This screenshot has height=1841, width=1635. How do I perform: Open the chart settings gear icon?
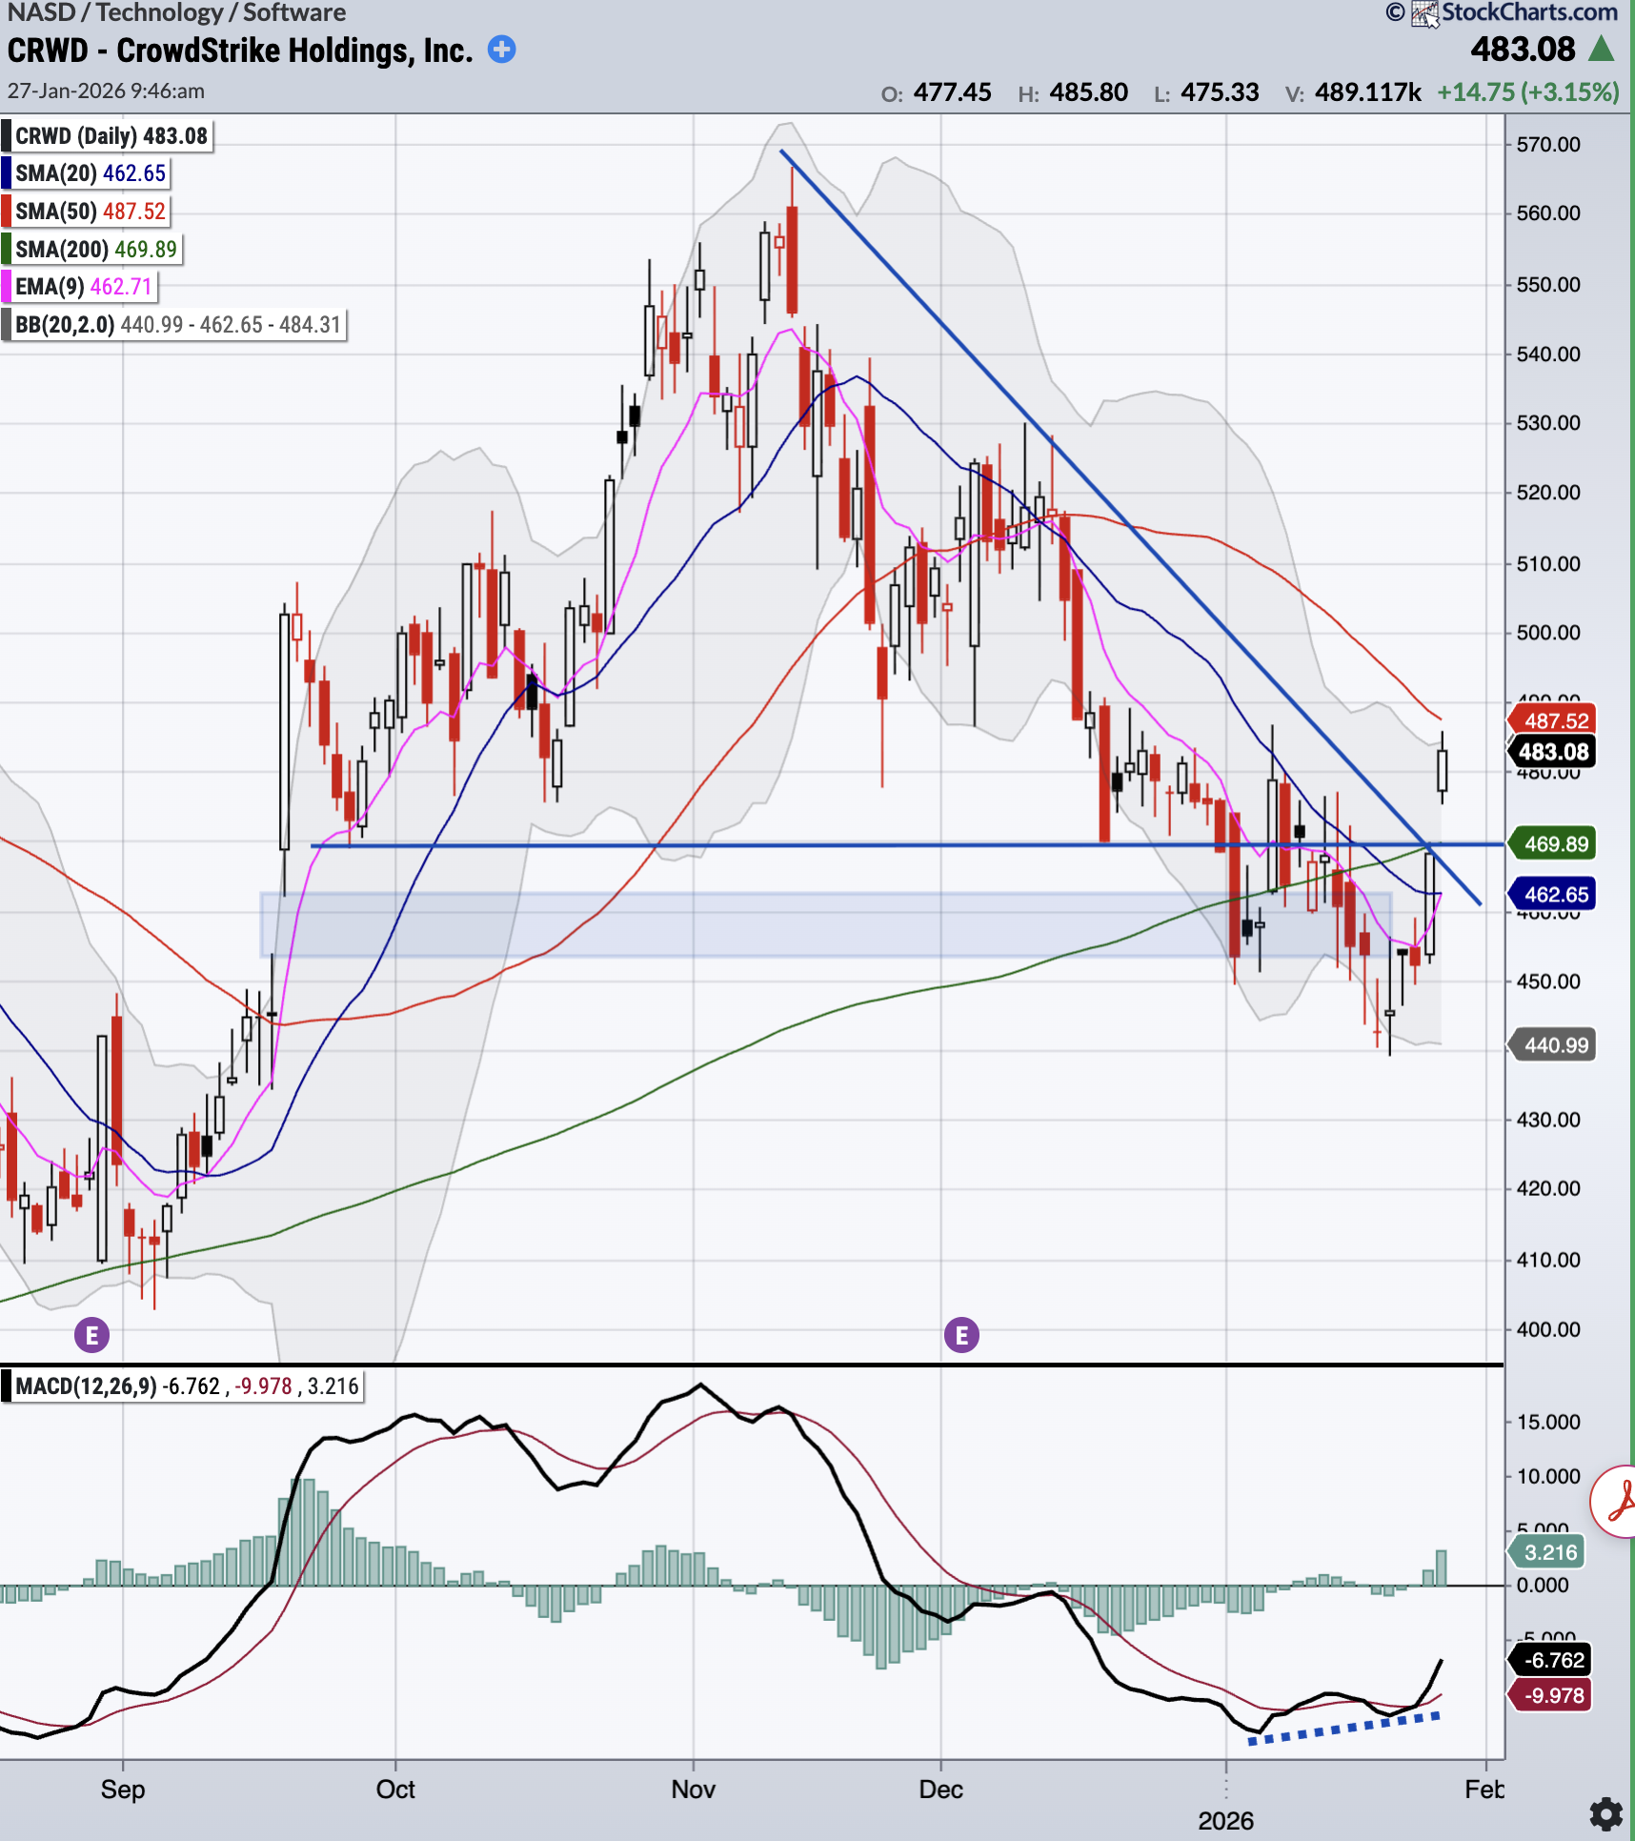pos(1606,1813)
